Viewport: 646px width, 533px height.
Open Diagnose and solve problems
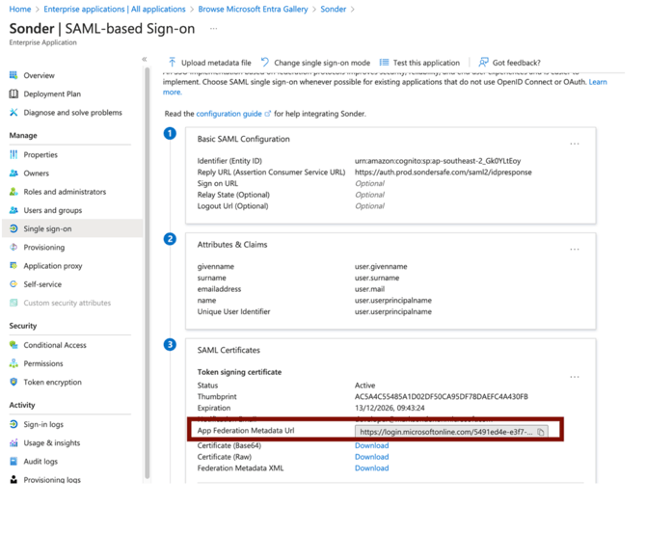coord(72,113)
